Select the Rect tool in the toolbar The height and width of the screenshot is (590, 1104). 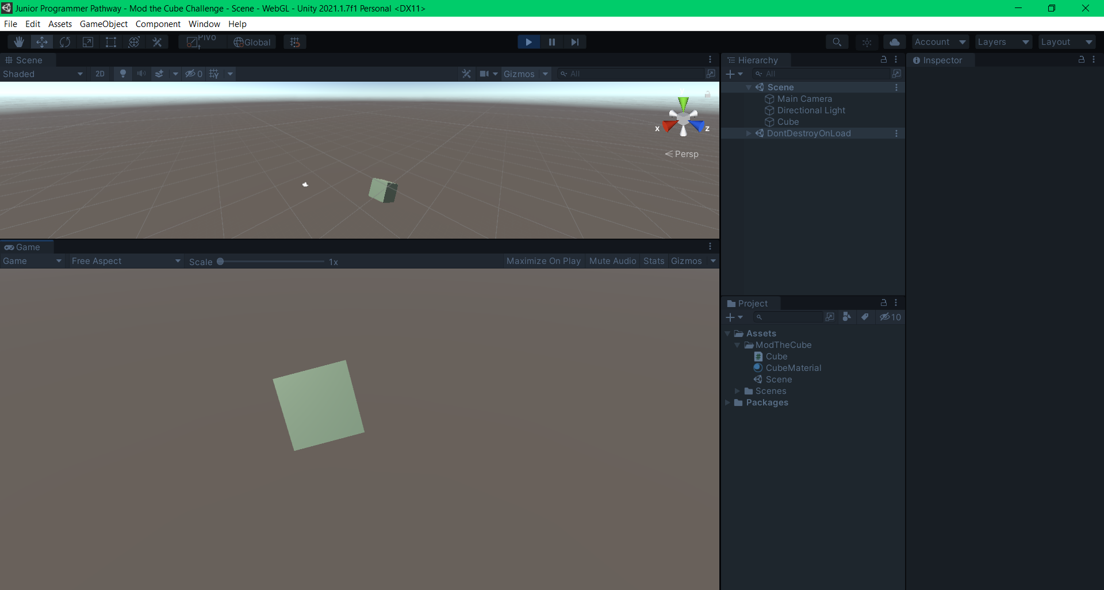pos(110,41)
